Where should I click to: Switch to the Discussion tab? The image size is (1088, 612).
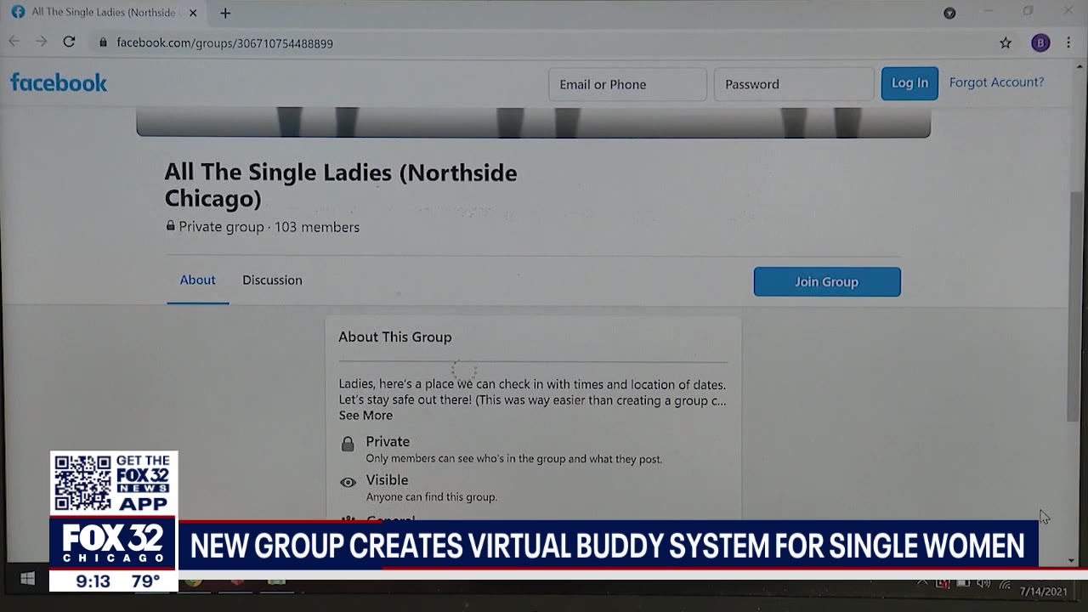coord(272,280)
